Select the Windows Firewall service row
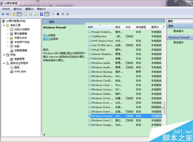 [x=124, y=116]
